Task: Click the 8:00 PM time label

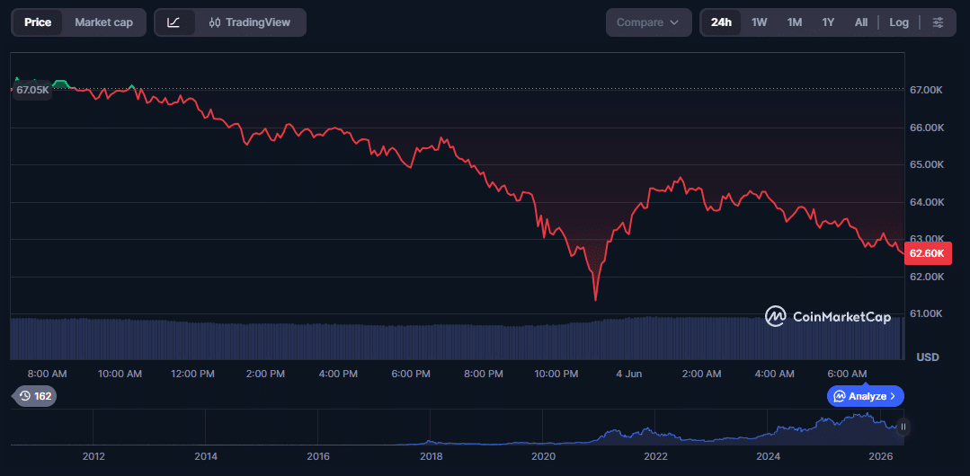Action: (483, 374)
